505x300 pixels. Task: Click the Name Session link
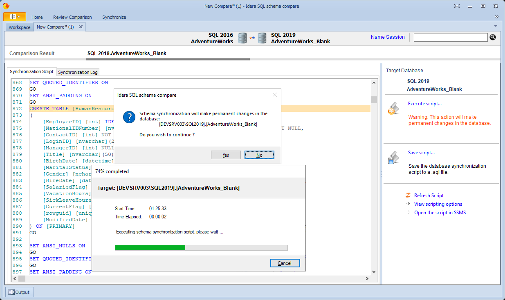point(388,37)
